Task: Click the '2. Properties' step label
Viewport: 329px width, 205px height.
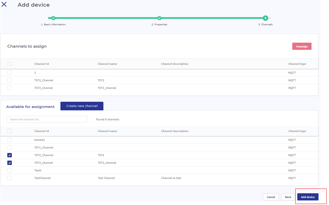Action: pos(159,24)
